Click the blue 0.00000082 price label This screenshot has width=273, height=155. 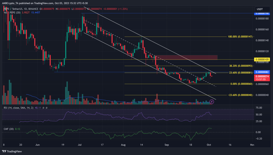tap(262, 72)
